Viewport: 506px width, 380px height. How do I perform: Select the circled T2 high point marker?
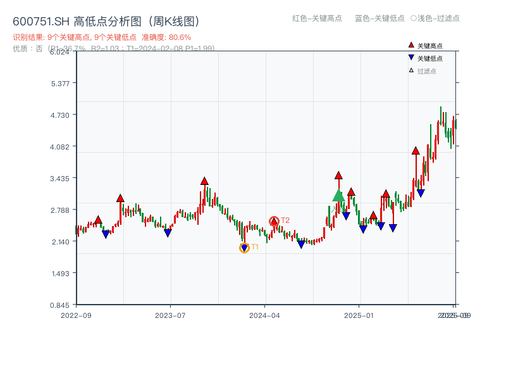pos(275,221)
